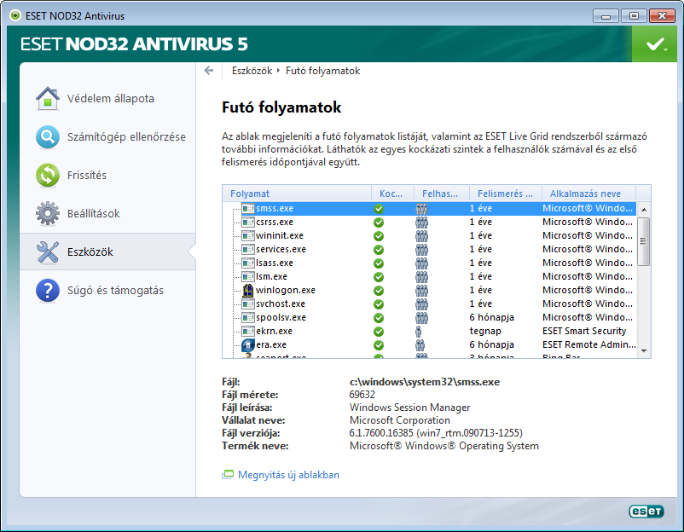Click the winlogon.exe process icon
Viewport: 684px width, 532px height.
pyautogui.click(x=248, y=291)
